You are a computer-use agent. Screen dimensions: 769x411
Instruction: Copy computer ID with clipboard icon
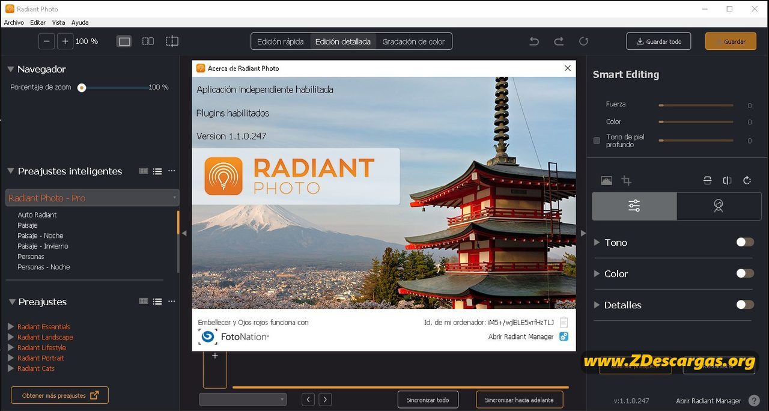click(x=564, y=323)
